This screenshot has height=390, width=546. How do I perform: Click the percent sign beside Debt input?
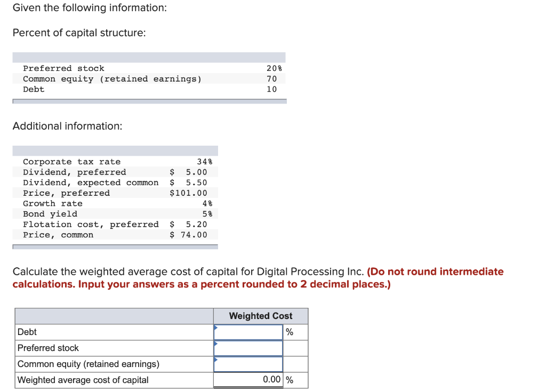290,332
